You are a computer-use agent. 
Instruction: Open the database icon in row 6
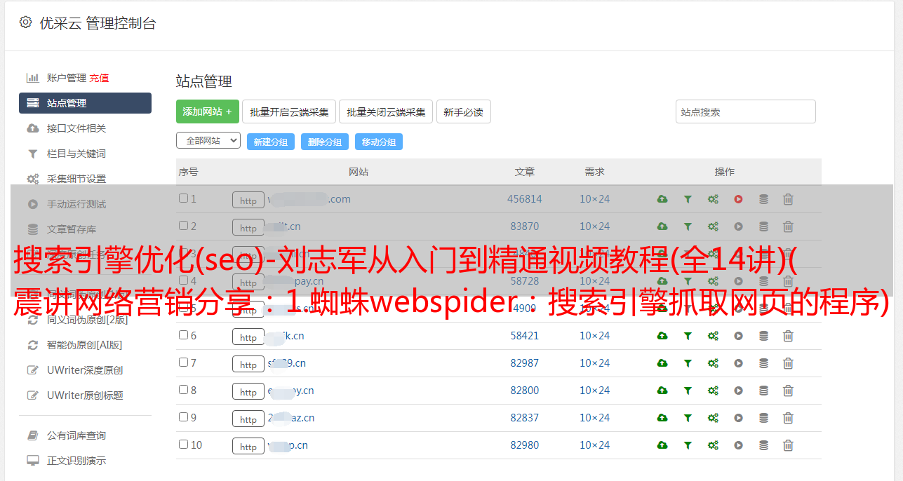[x=763, y=336]
